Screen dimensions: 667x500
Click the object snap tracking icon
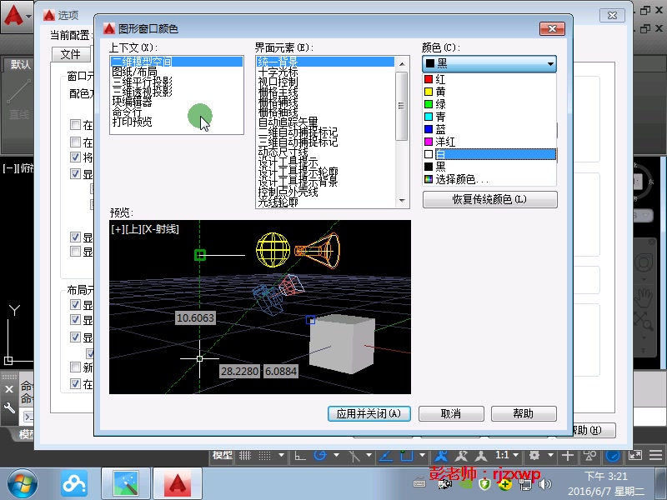[x=384, y=456]
